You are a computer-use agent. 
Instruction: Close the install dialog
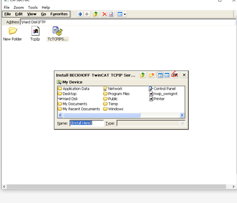[x=184, y=75]
